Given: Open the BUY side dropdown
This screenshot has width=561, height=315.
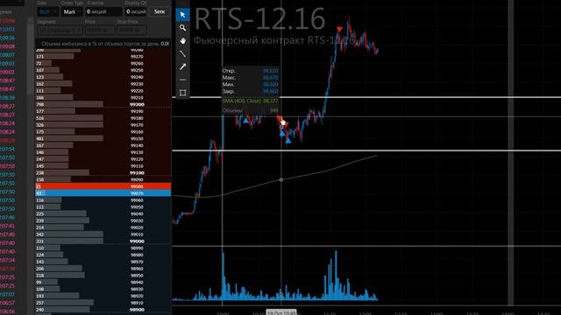Looking at the screenshot, I should coord(47,11).
